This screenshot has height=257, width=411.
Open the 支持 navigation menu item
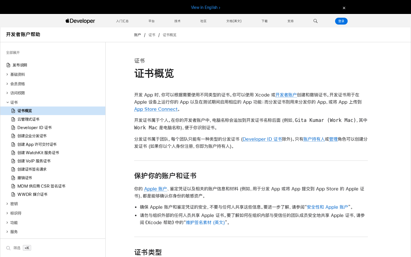[x=291, y=21]
